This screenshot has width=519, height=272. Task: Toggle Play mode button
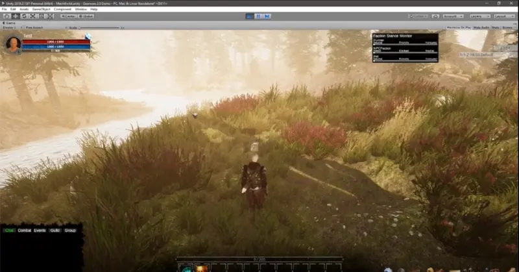pos(250,16)
